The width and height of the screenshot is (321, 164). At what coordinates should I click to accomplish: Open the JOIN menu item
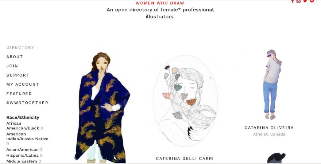[x=12, y=66]
